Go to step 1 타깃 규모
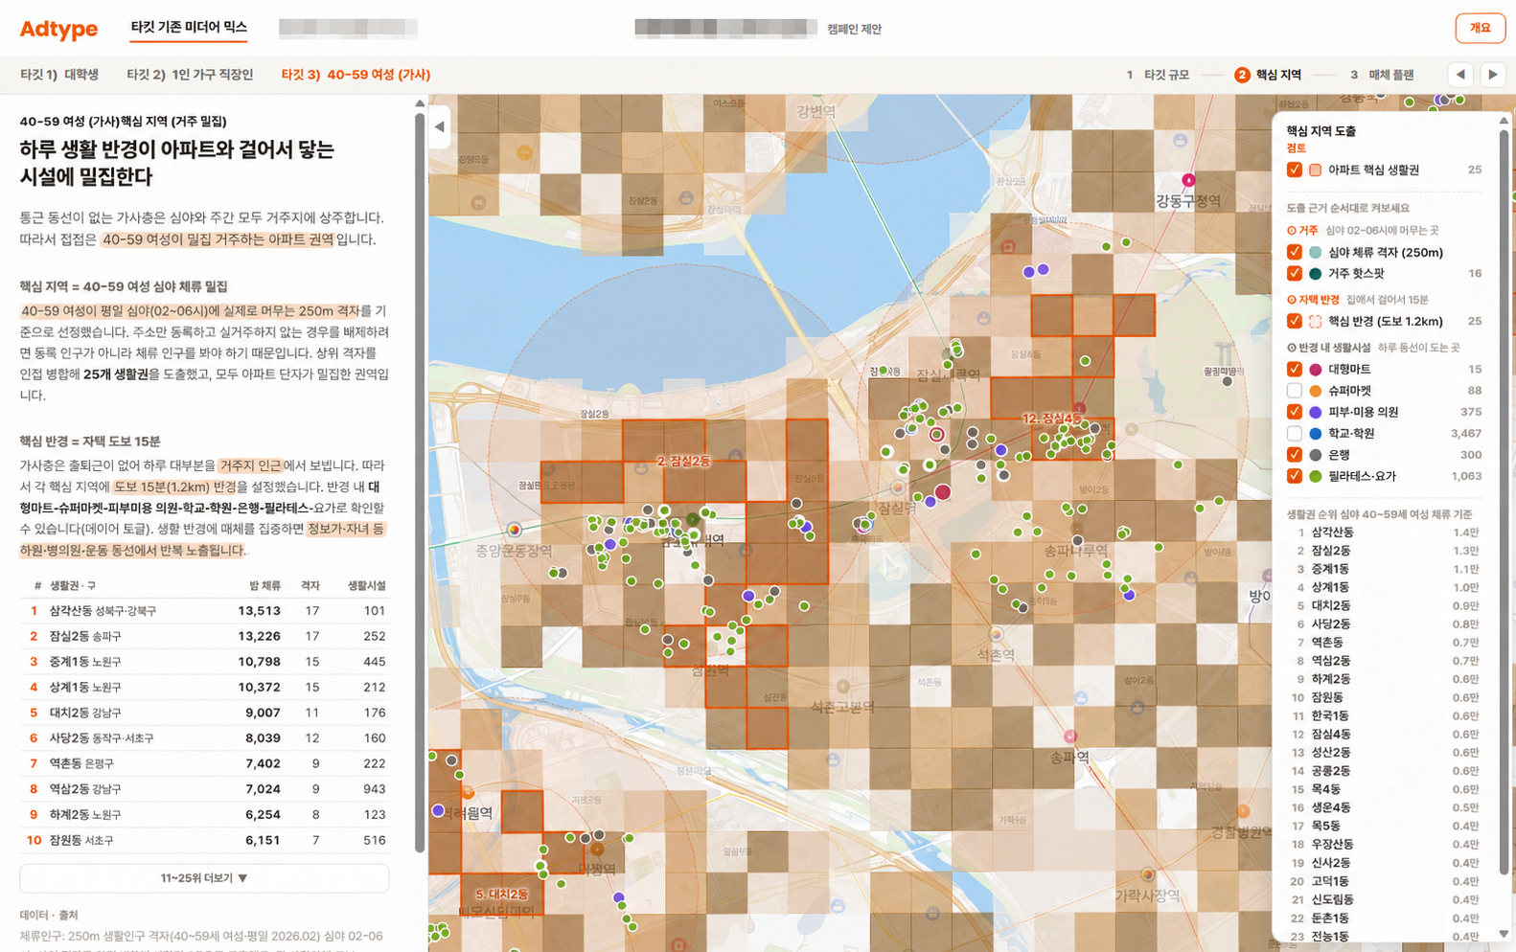Image resolution: width=1516 pixels, height=952 pixels. tap(1158, 75)
